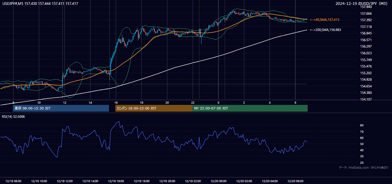Click the 12/19 22:00 time axis label
This screenshot has height=184, width=392.
pyautogui.click(x=193, y=181)
